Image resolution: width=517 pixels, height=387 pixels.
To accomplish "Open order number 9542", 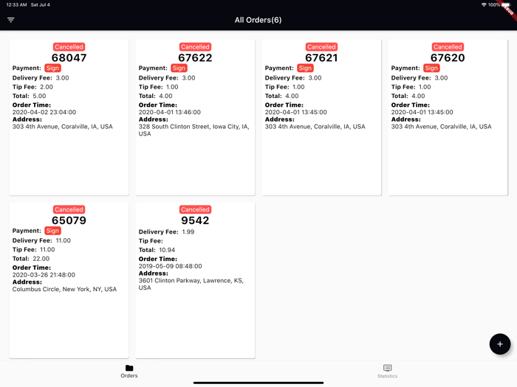I will (x=195, y=220).
